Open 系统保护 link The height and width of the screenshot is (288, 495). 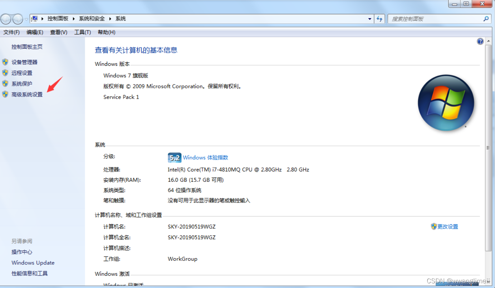(22, 83)
